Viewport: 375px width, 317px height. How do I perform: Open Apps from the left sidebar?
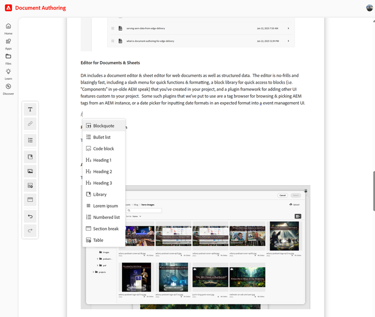8,44
